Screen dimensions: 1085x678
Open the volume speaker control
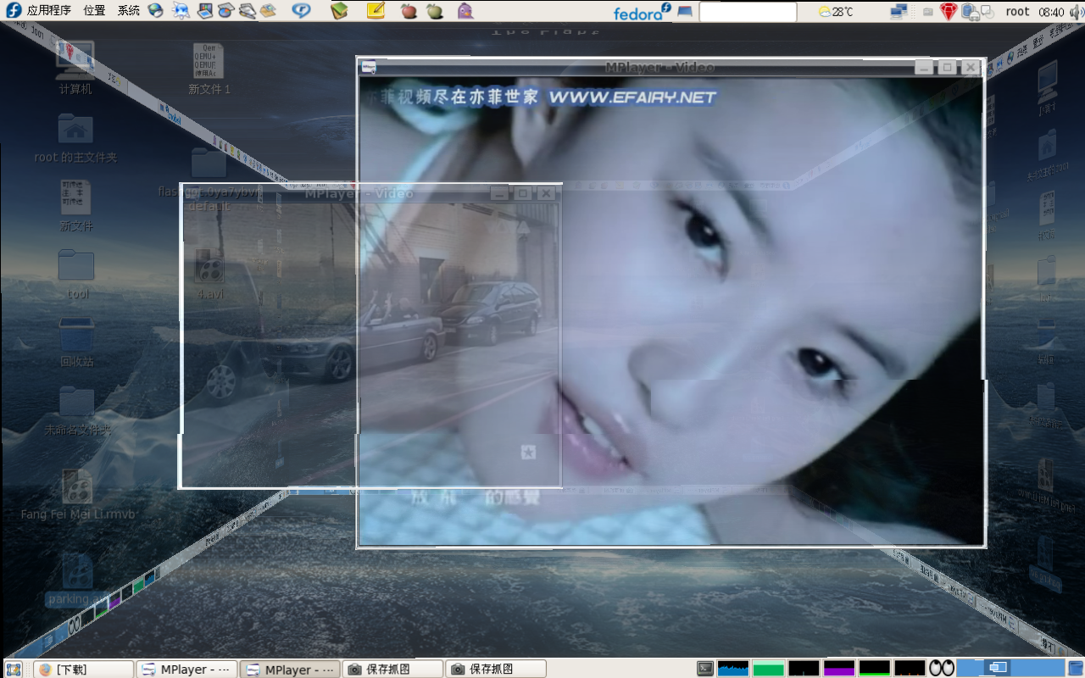[1076, 12]
